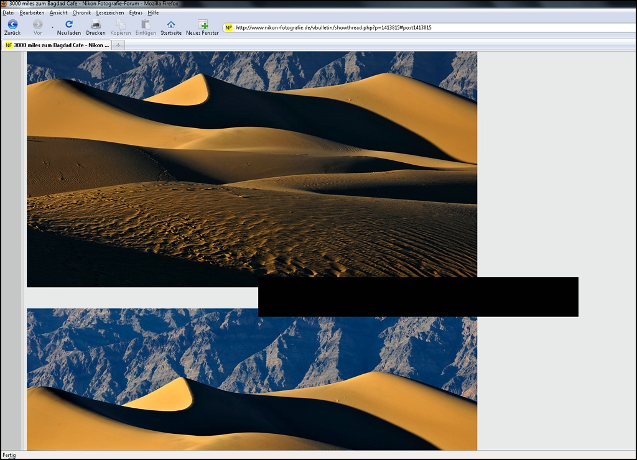Click the second dunes photo below
The height and width of the screenshot is (460, 637).
pos(252,379)
